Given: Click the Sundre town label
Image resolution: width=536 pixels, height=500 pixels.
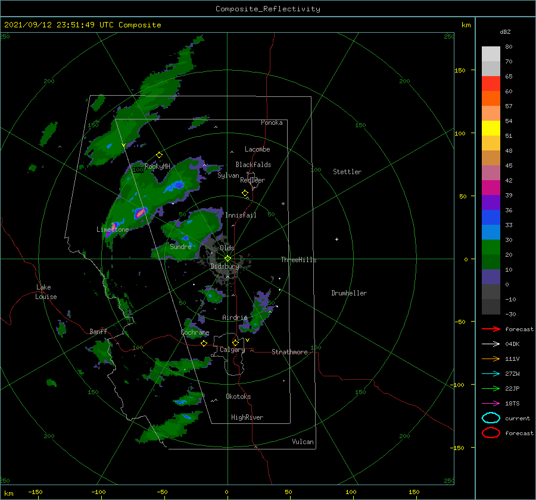Looking at the screenshot, I should coord(180,246).
